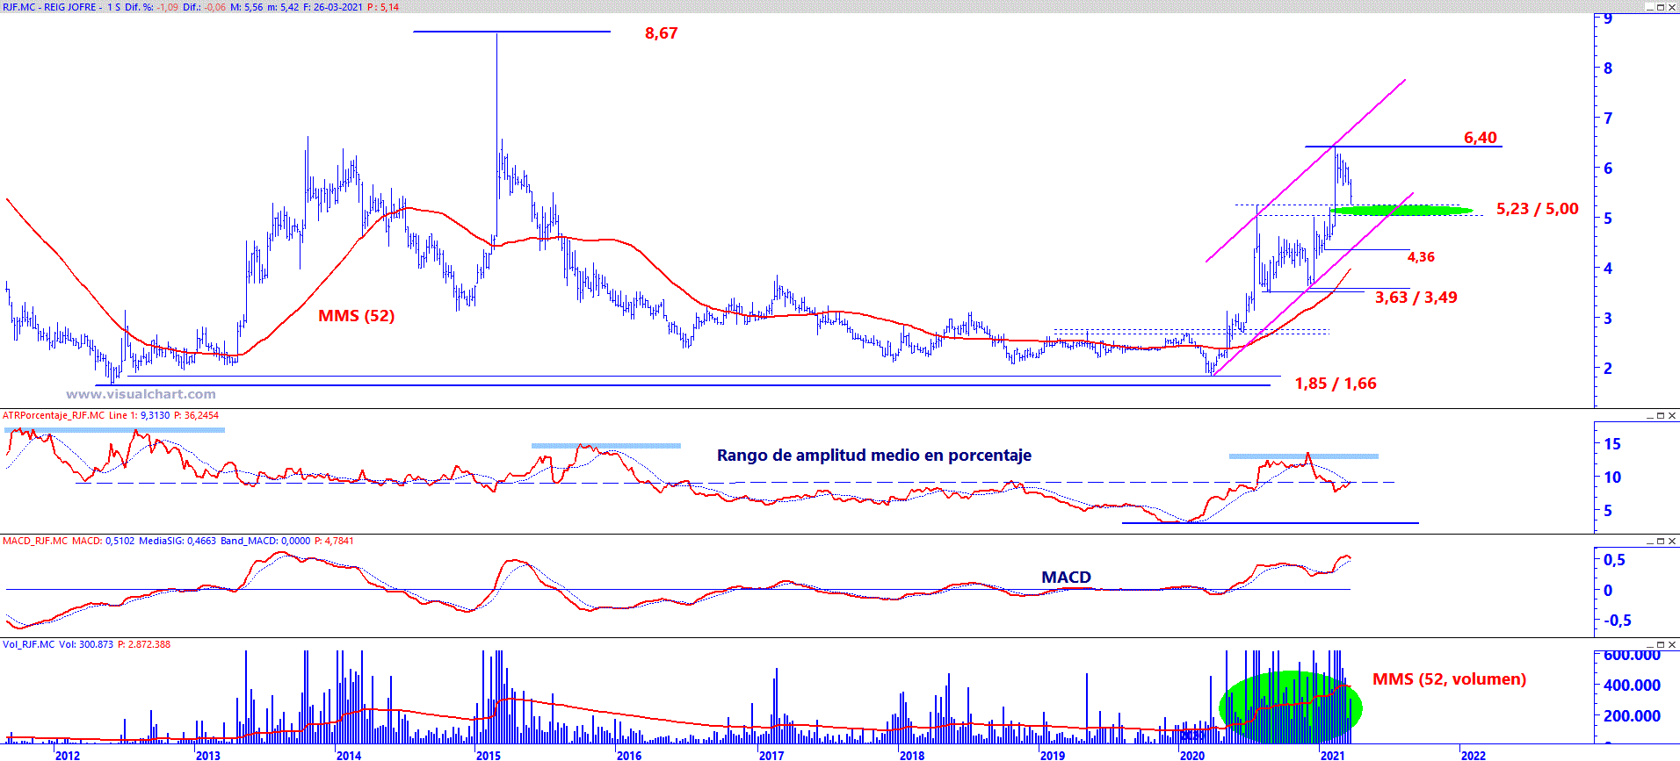Close the MACD_RJF.MC indicator panel
1680x761 pixels.
click(1671, 541)
